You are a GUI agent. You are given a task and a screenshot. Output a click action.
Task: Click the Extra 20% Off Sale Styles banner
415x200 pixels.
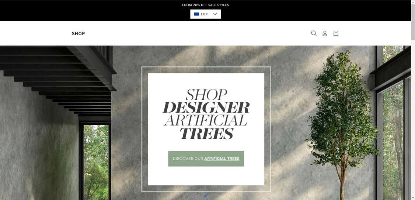point(205,5)
